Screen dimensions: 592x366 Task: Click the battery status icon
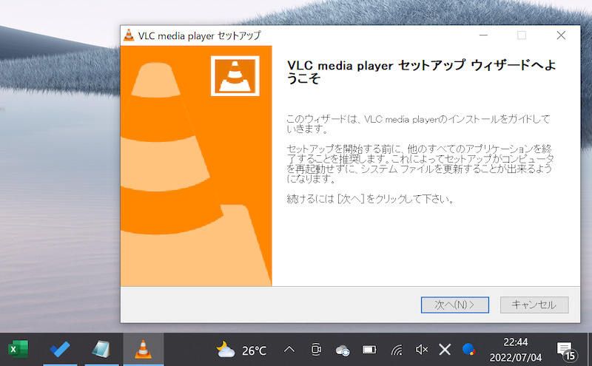[369, 350]
